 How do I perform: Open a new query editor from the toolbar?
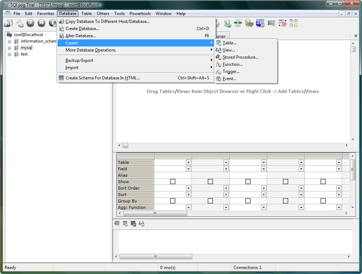[x=20, y=23]
